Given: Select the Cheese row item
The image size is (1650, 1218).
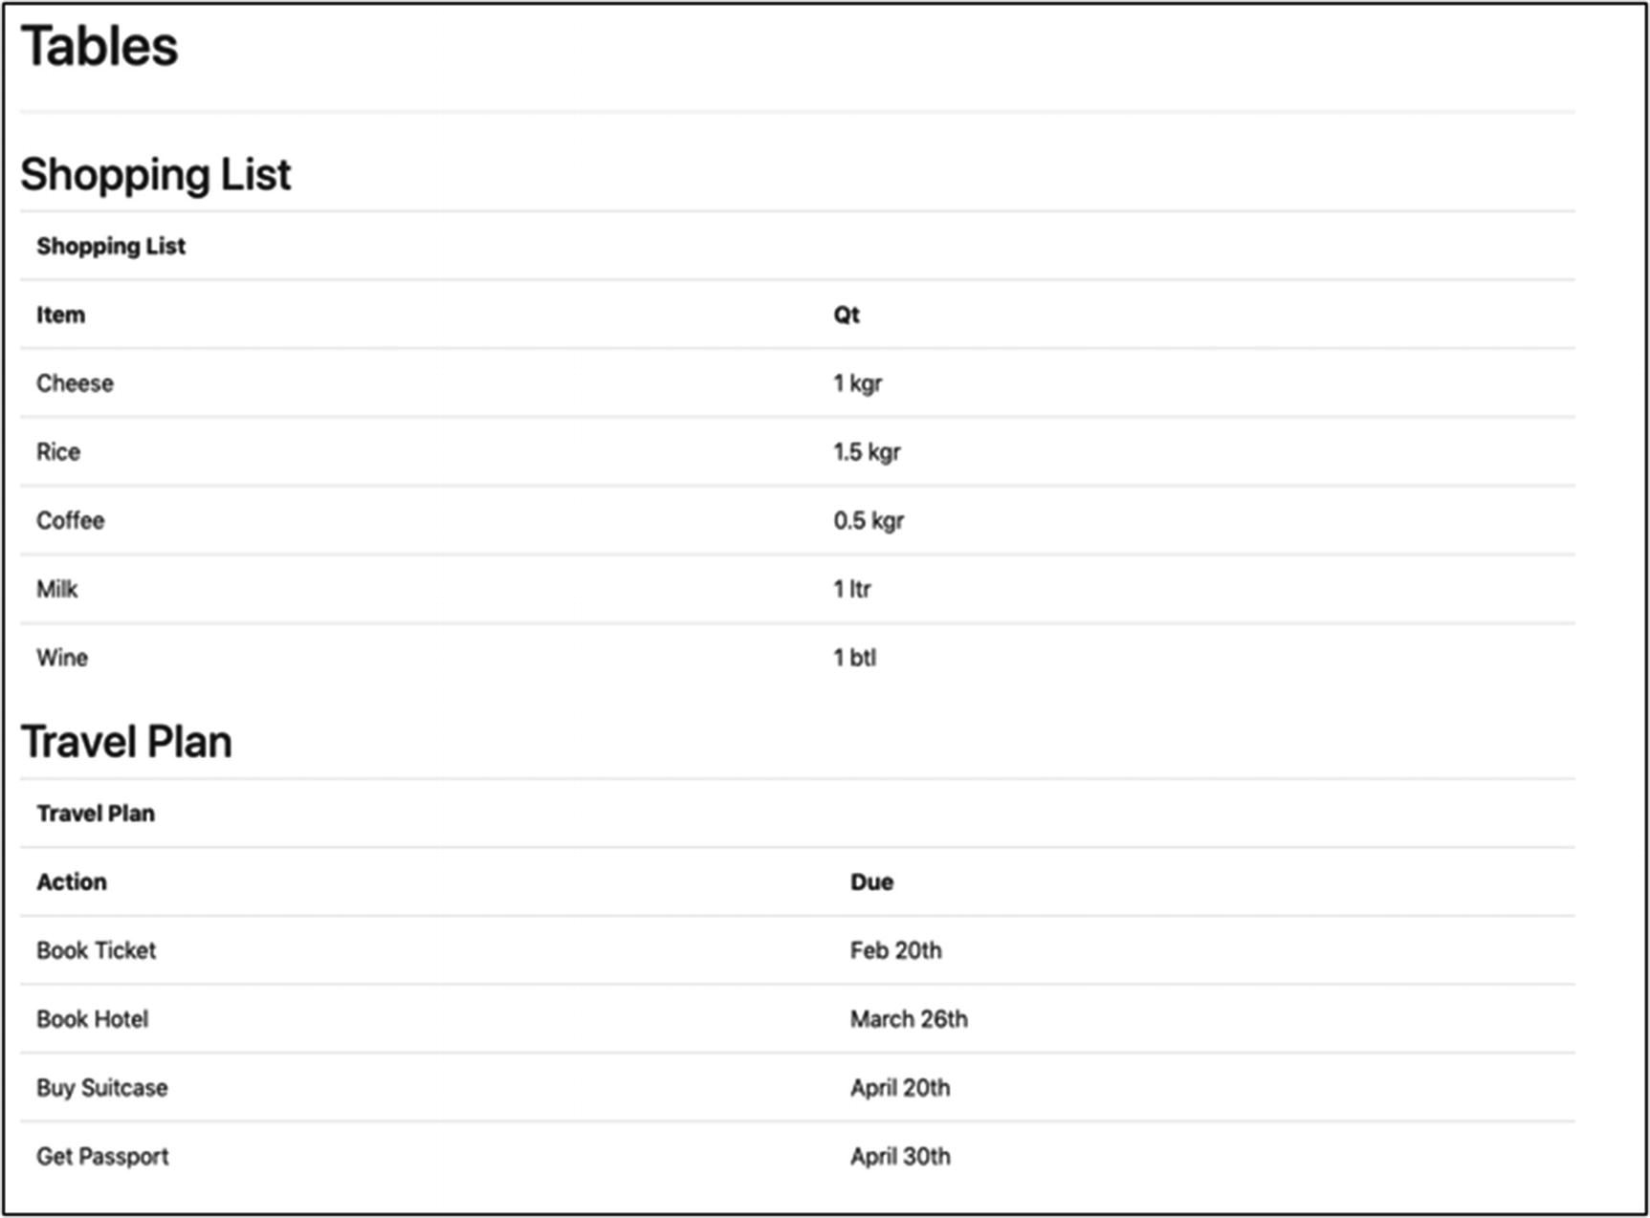Looking at the screenshot, I should click(75, 383).
